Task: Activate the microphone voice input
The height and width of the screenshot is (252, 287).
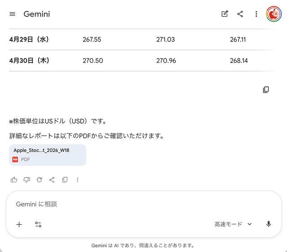Action: (269, 224)
